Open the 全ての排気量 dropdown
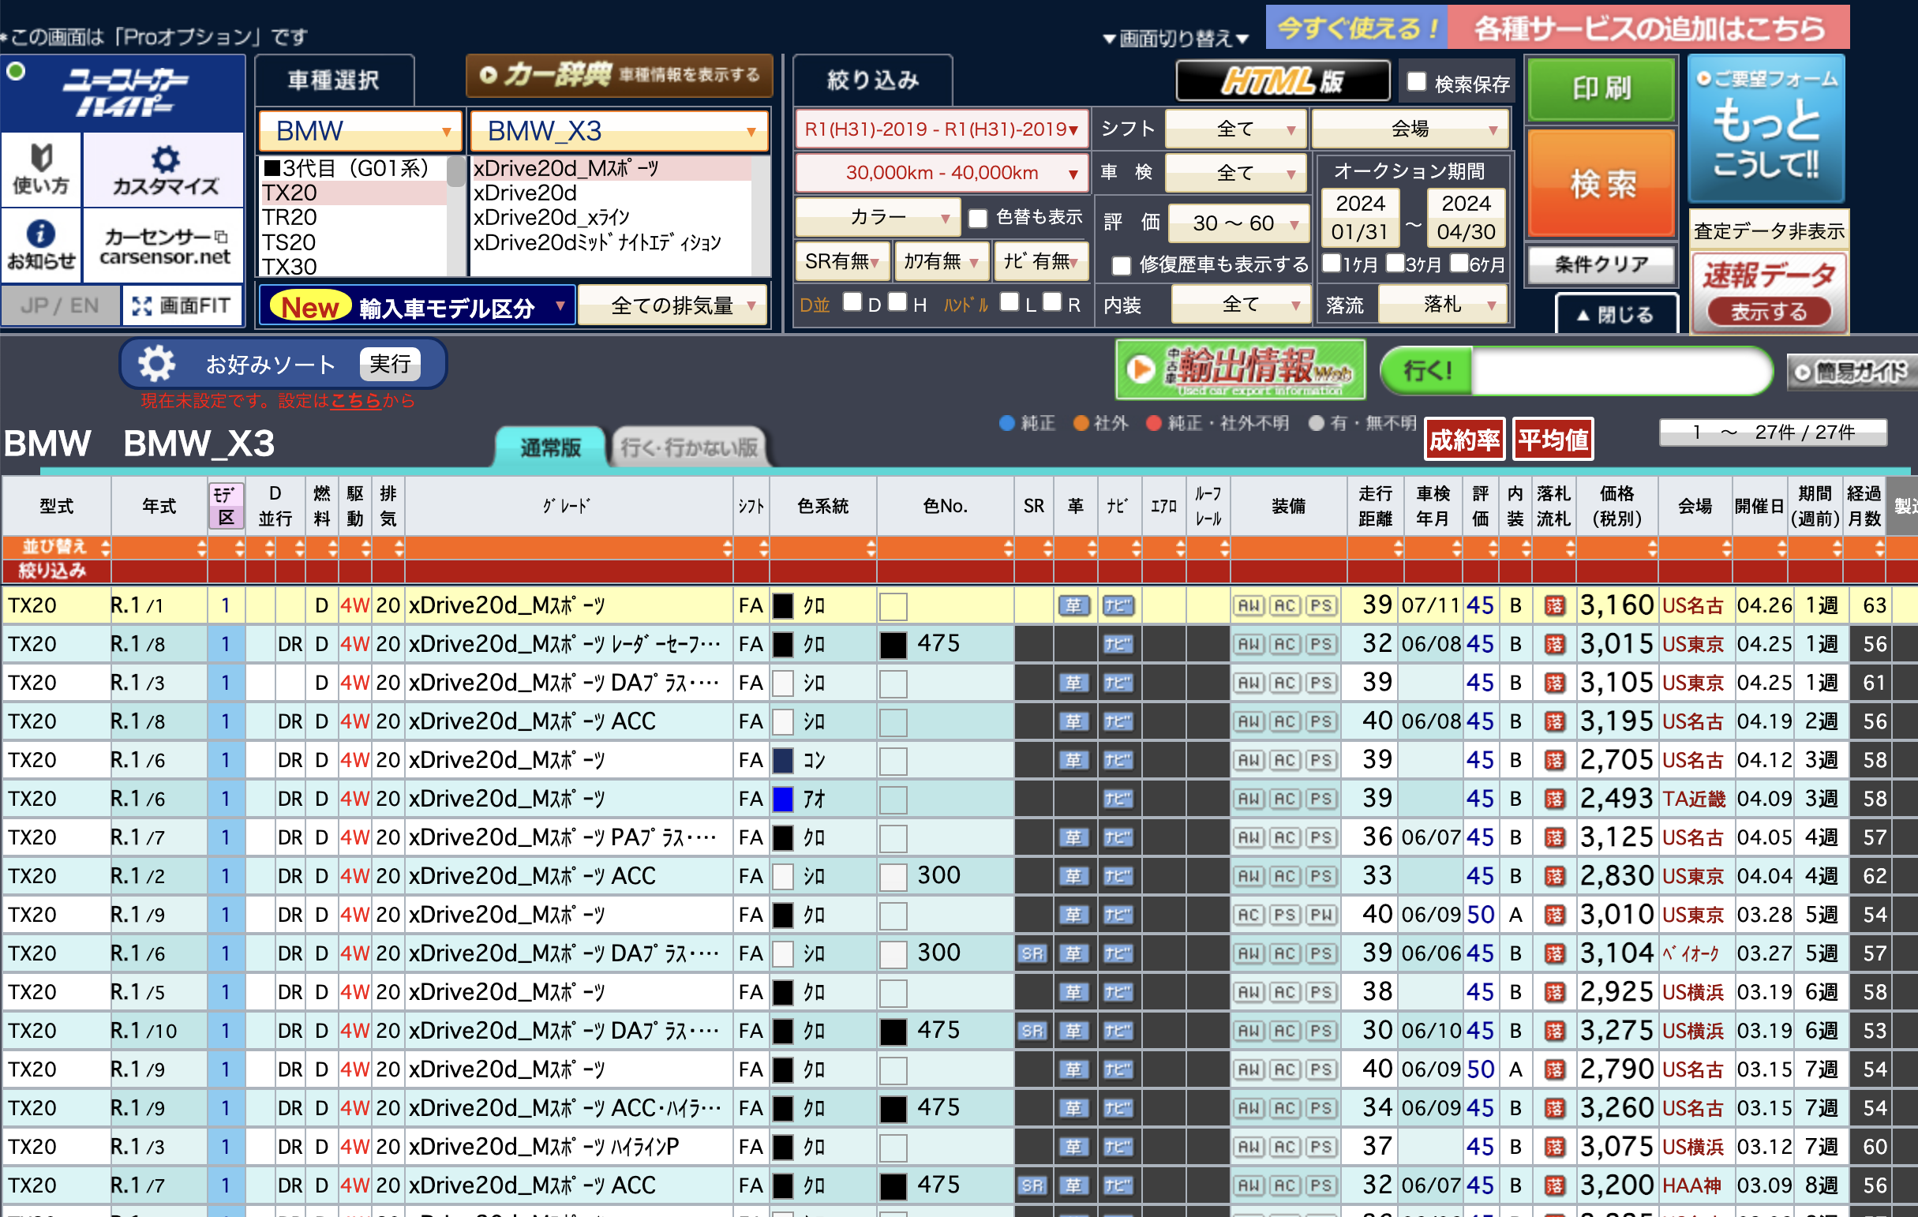Screen dimensions: 1918x1217 coord(672,306)
